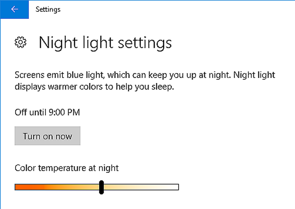Image resolution: width=295 pixels, height=209 pixels.
Task: Click the Settings window title text
Action: [48, 9]
